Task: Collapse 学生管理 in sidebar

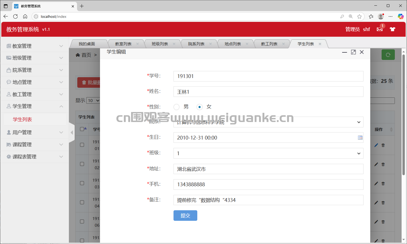Action: 35,106
